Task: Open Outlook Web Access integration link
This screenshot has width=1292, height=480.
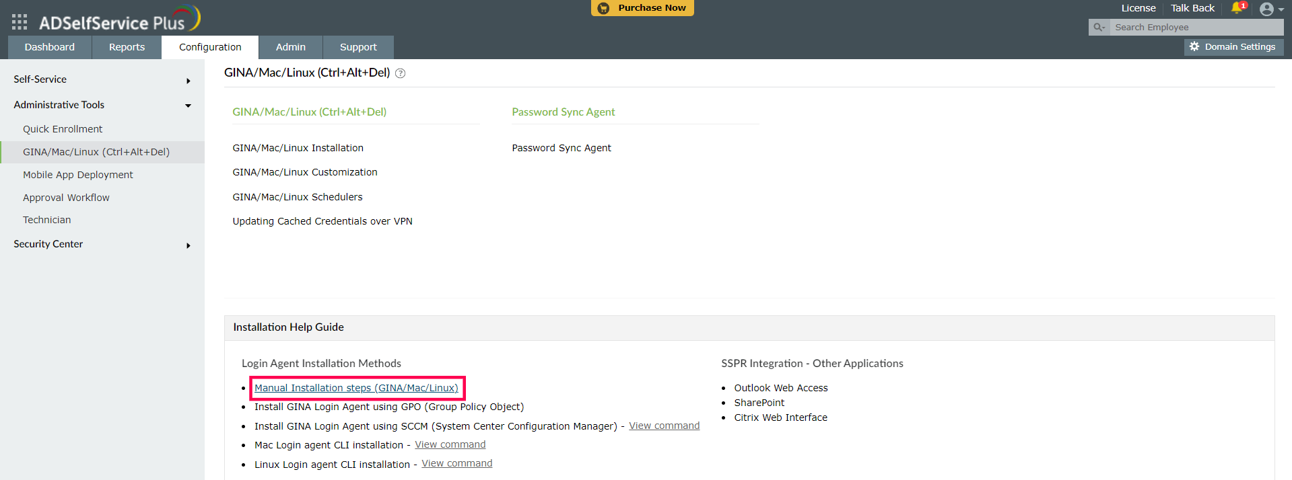Action: 781,388
